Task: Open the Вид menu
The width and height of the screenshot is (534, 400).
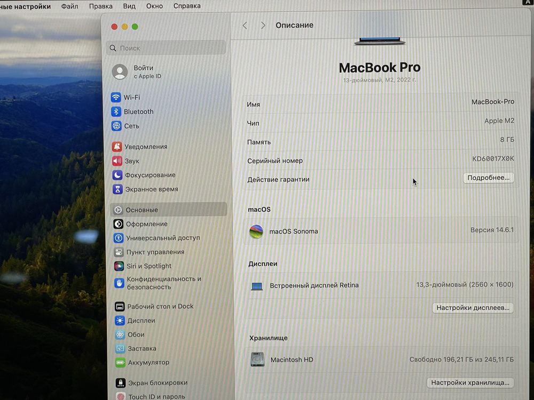Action: 129,6
